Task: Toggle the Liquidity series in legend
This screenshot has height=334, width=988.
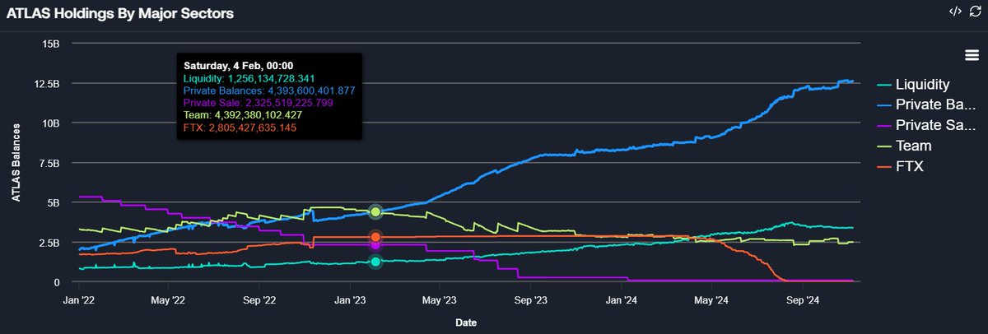Action: coord(914,84)
